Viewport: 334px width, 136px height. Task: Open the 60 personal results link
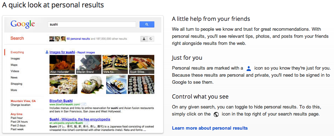pyautogui.click(x=78, y=39)
